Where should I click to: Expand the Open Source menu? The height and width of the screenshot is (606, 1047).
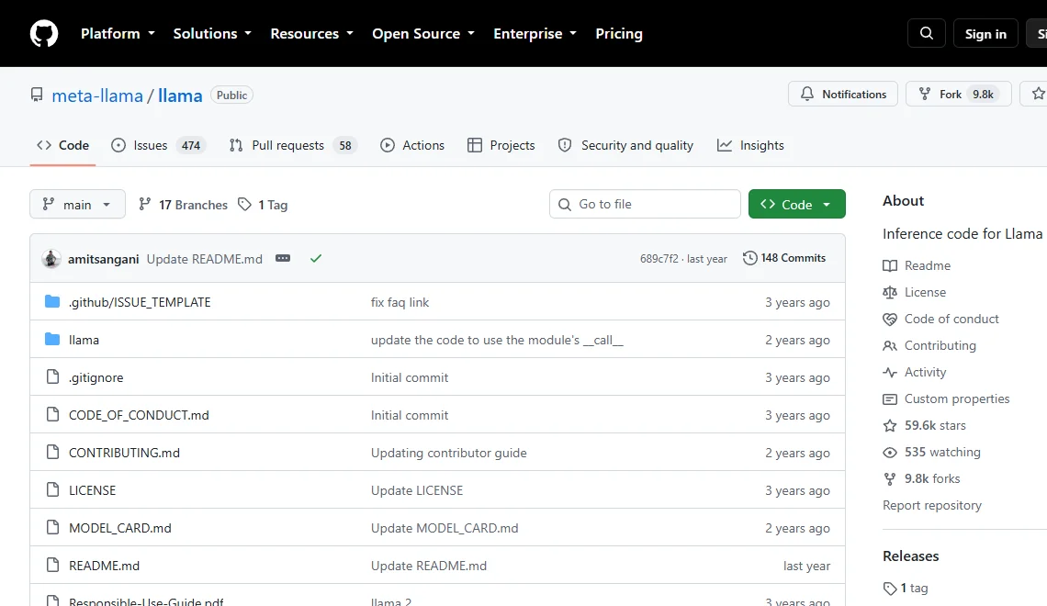(x=423, y=33)
